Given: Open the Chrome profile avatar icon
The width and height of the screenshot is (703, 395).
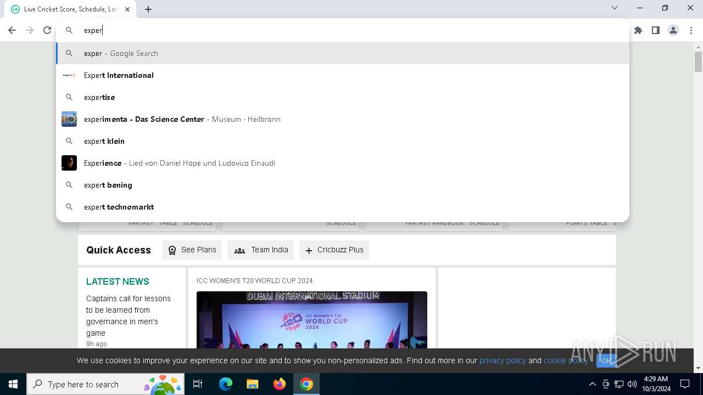Looking at the screenshot, I should pyautogui.click(x=673, y=30).
